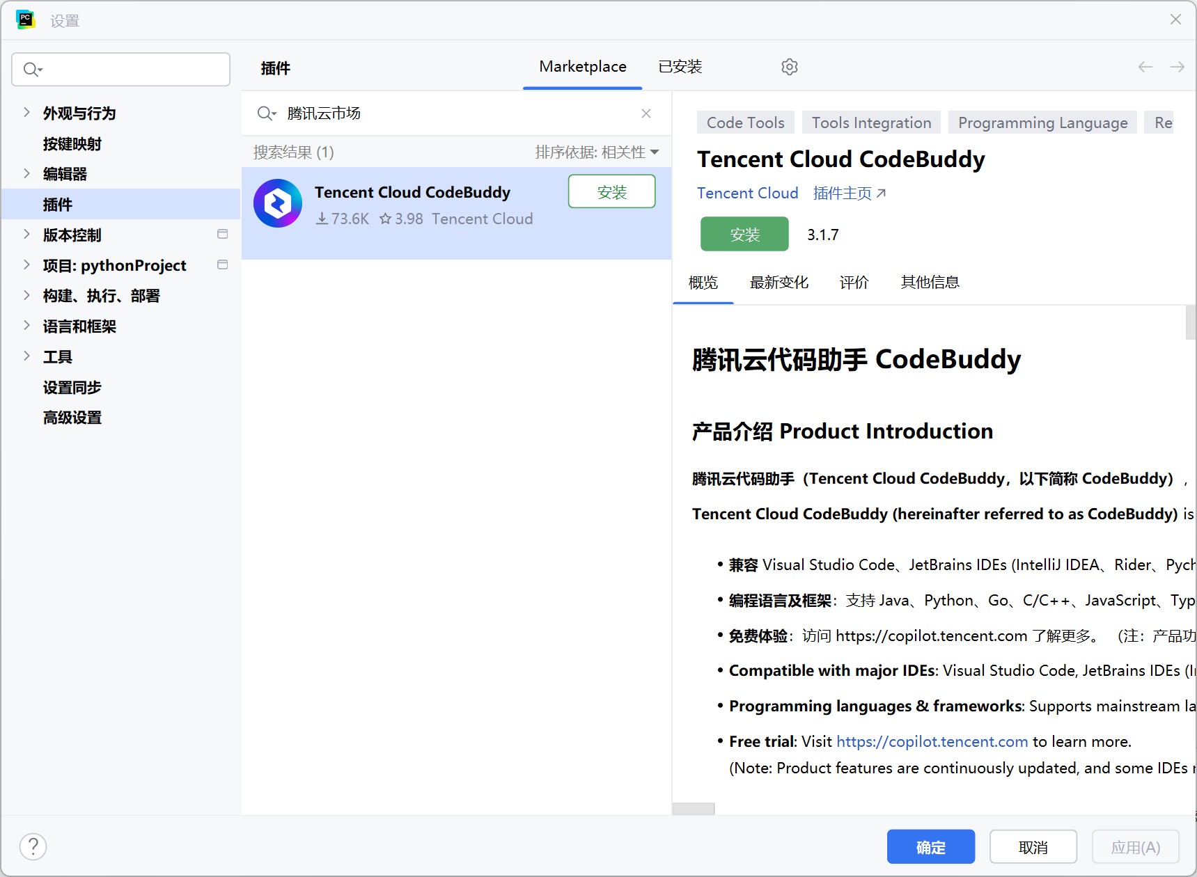Click project-level marker icon beside 项目: pythonProject

pyautogui.click(x=223, y=264)
